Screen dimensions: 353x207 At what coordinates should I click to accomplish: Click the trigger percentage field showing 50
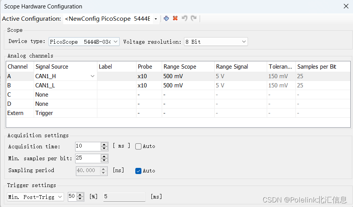pos(72,197)
